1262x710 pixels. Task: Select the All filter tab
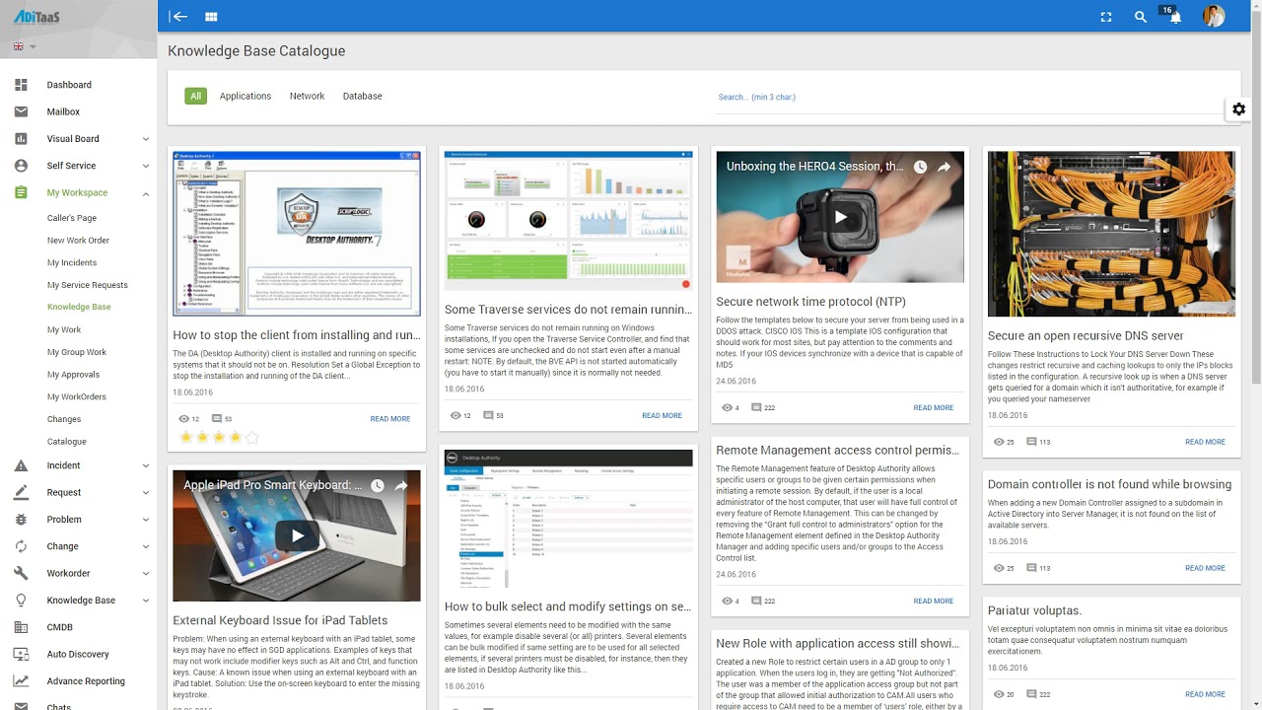(195, 96)
